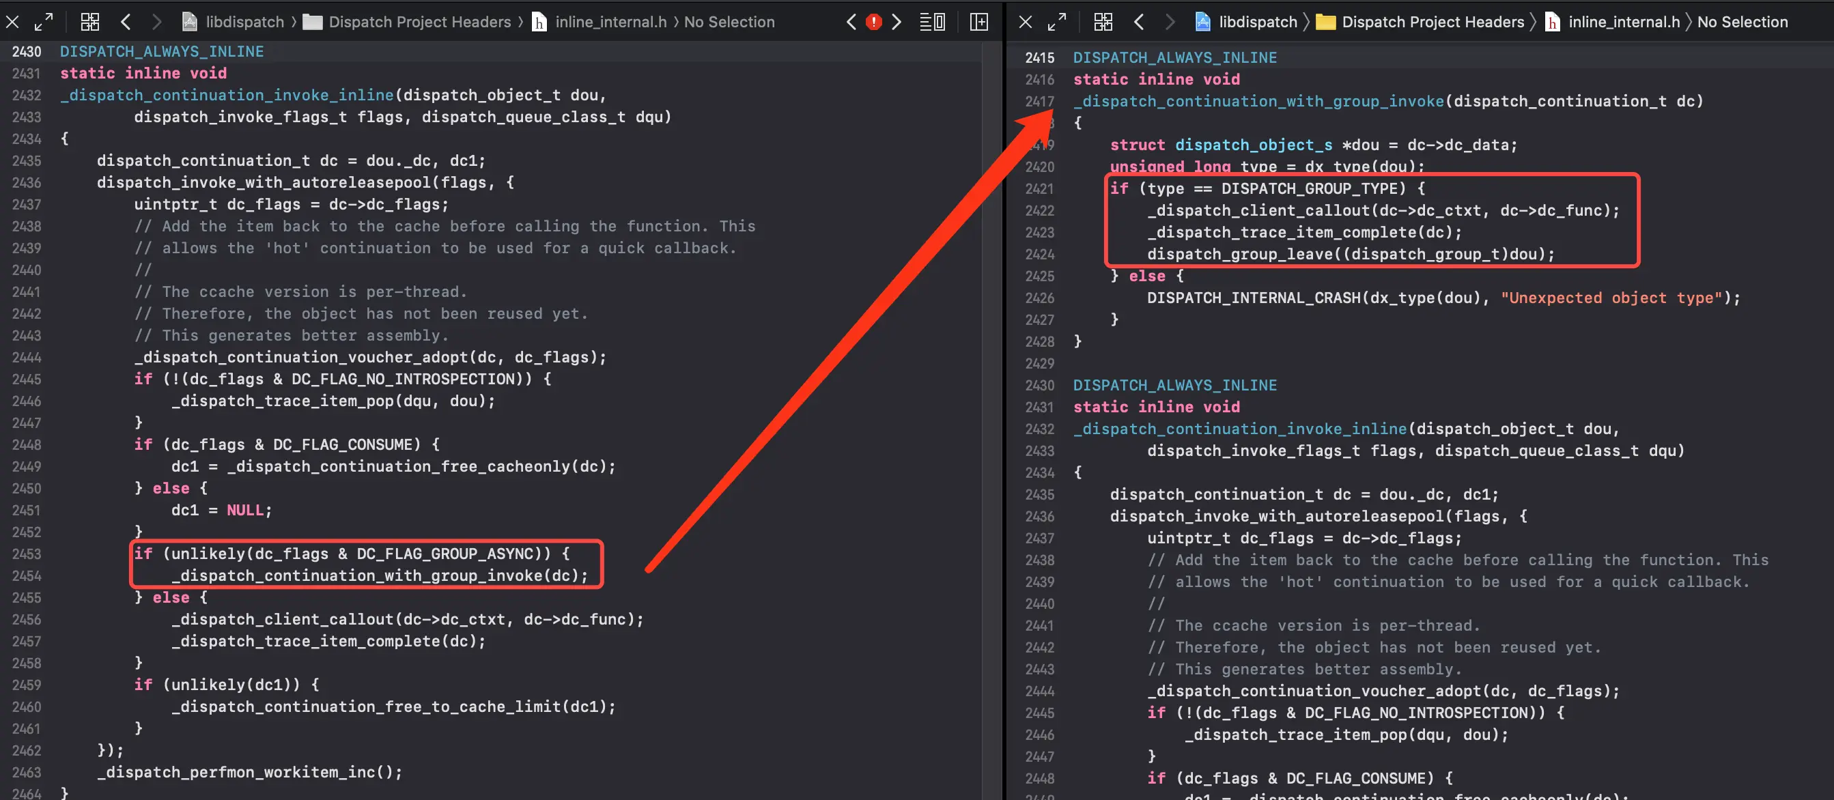Click header file icon in left jump bar
The image size is (1834, 800).
(x=539, y=22)
